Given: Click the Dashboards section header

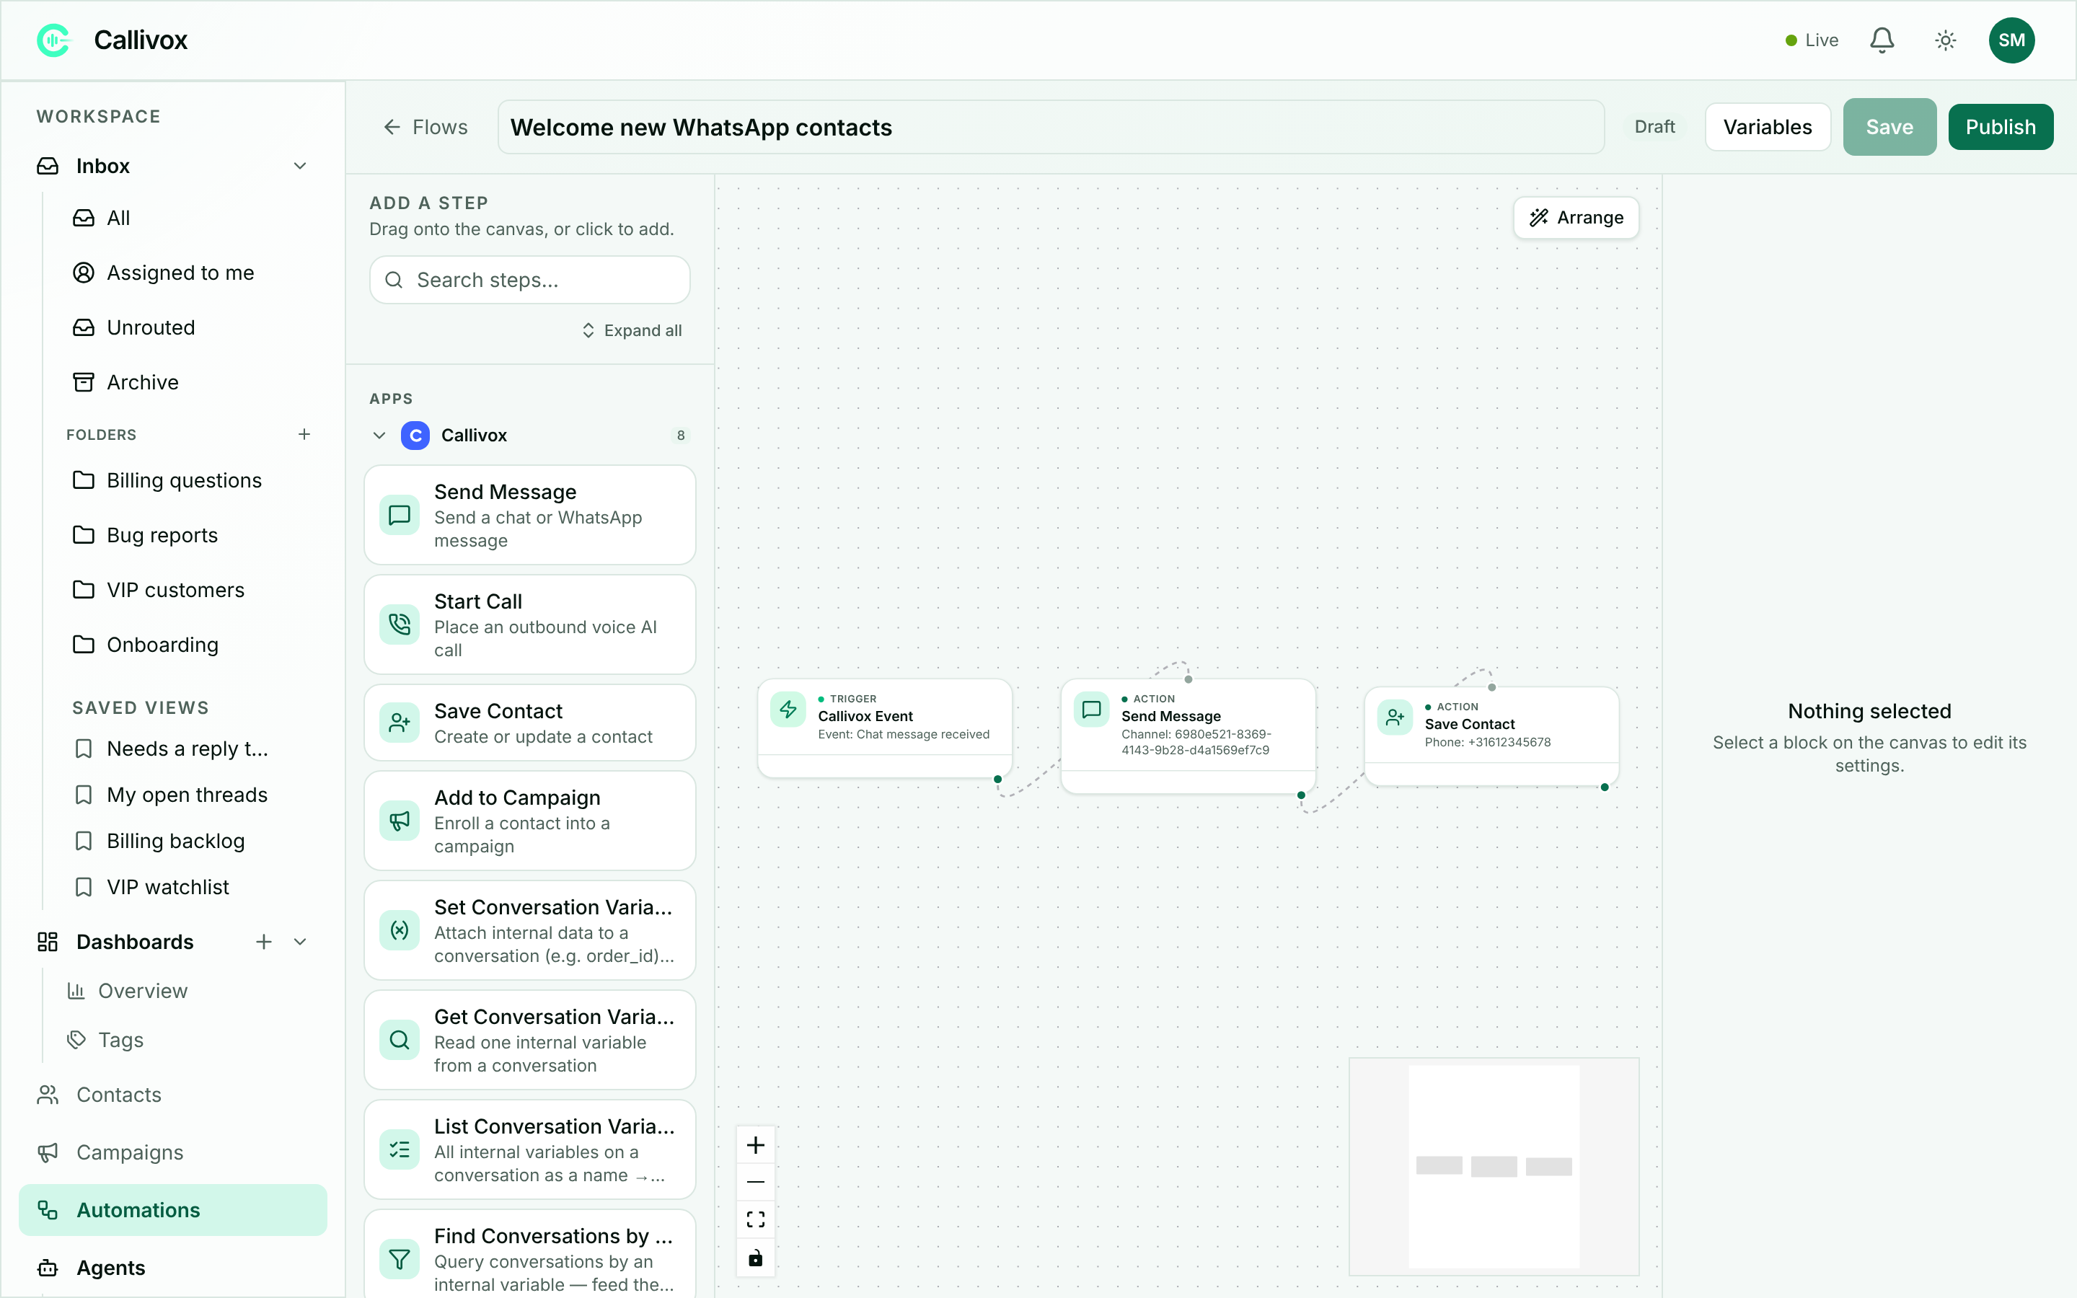Looking at the screenshot, I should [135, 942].
